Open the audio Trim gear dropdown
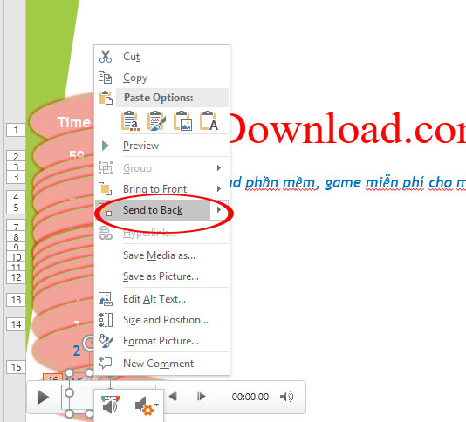The image size is (466, 422). (147, 405)
